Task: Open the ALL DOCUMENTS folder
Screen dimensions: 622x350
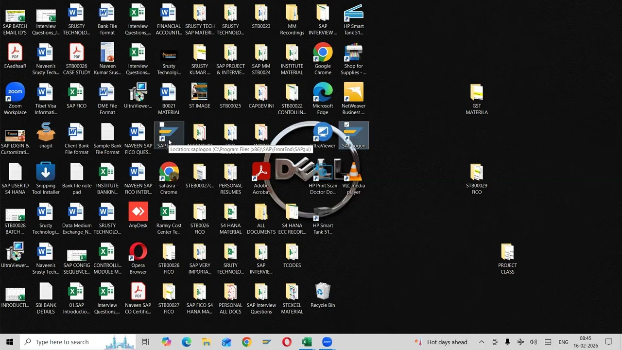Action: coord(261,219)
